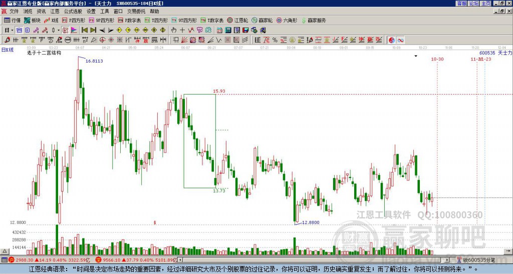513x274 pixels.
Task: Jump to first bar with green skip-start icon
Action: click(85, 30)
